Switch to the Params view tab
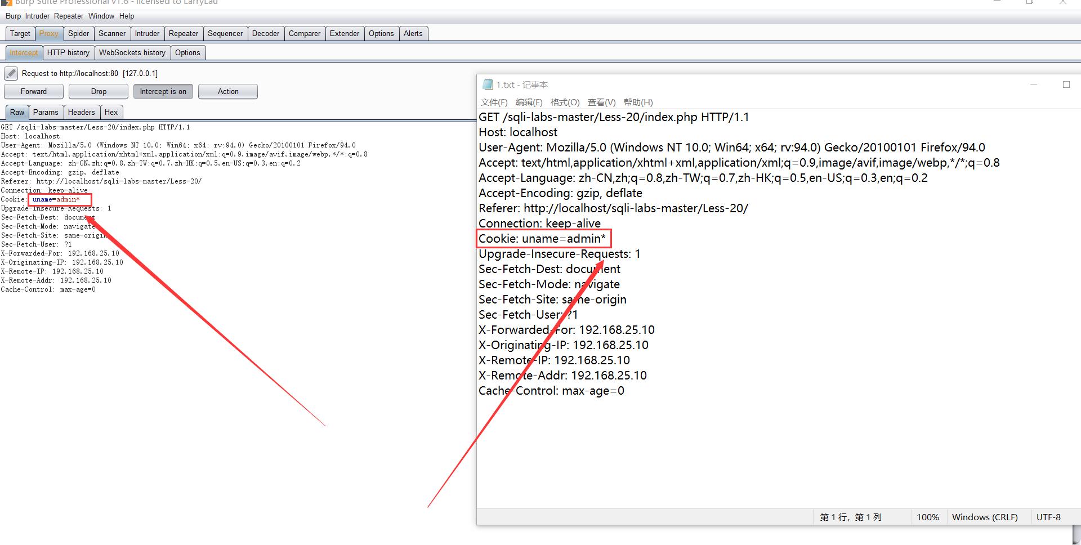This screenshot has height=545, width=1081. 46,113
